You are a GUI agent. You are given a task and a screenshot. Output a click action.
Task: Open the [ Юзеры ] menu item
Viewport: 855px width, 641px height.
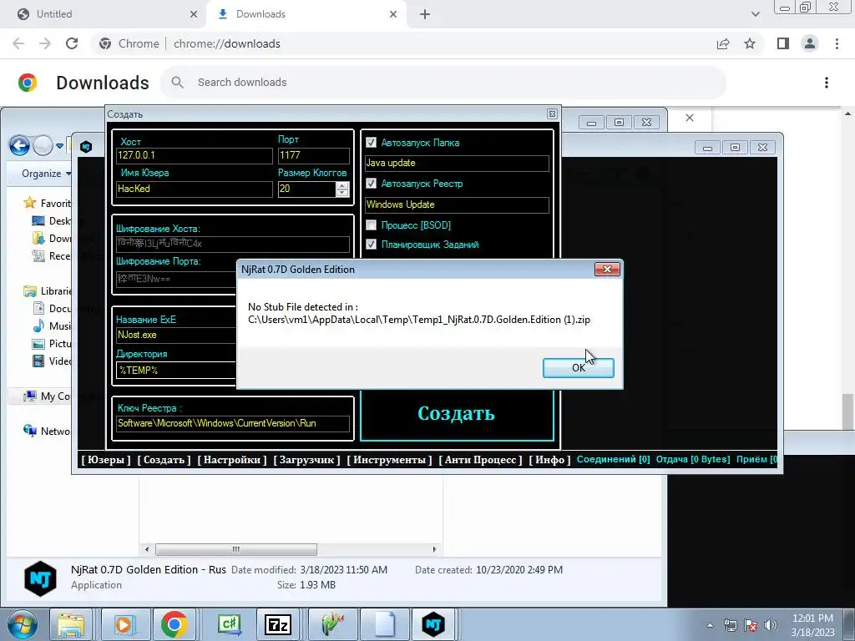pyautogui.click(x=106, y=460)
